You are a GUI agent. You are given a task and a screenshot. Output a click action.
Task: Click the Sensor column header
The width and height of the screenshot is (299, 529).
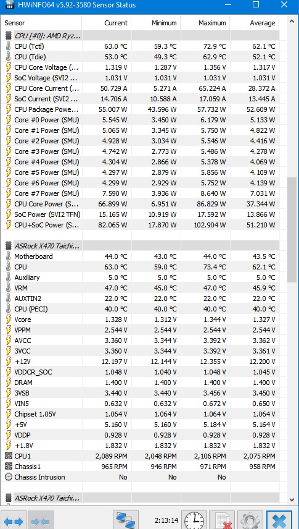coord(41,23)
